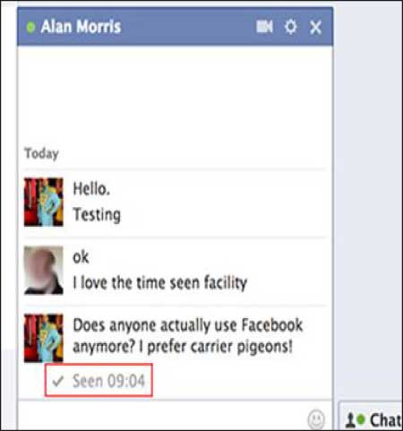Close the Alan Morris chat window
Screen dimensions: 403x431
pos(315,28)
